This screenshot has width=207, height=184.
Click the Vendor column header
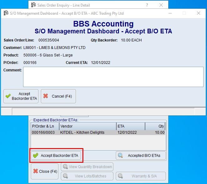87,126
